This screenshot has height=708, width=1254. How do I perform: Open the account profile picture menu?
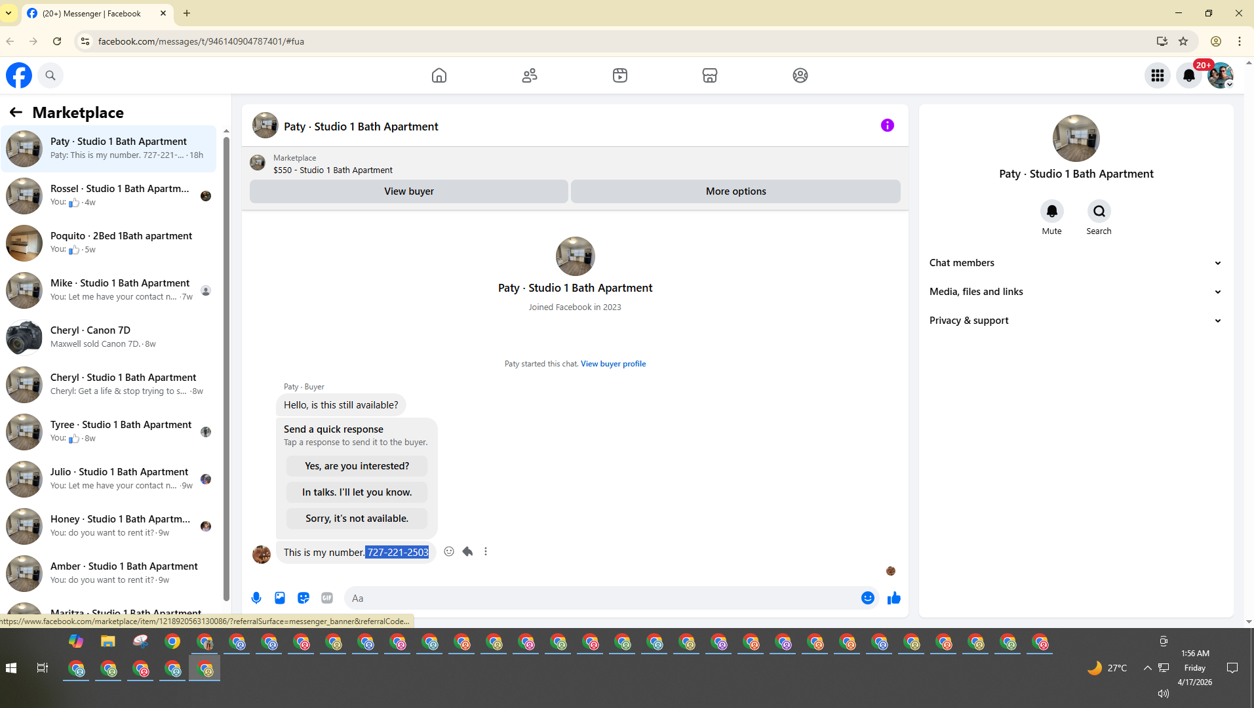coord(1221,75)
